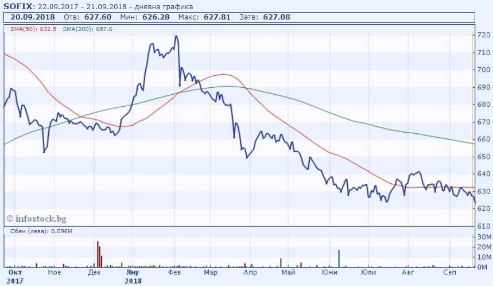Click the 20M volume axis label
Image resolution: width=493 pixels, height=286 pixels.
(x=484, y=247)
